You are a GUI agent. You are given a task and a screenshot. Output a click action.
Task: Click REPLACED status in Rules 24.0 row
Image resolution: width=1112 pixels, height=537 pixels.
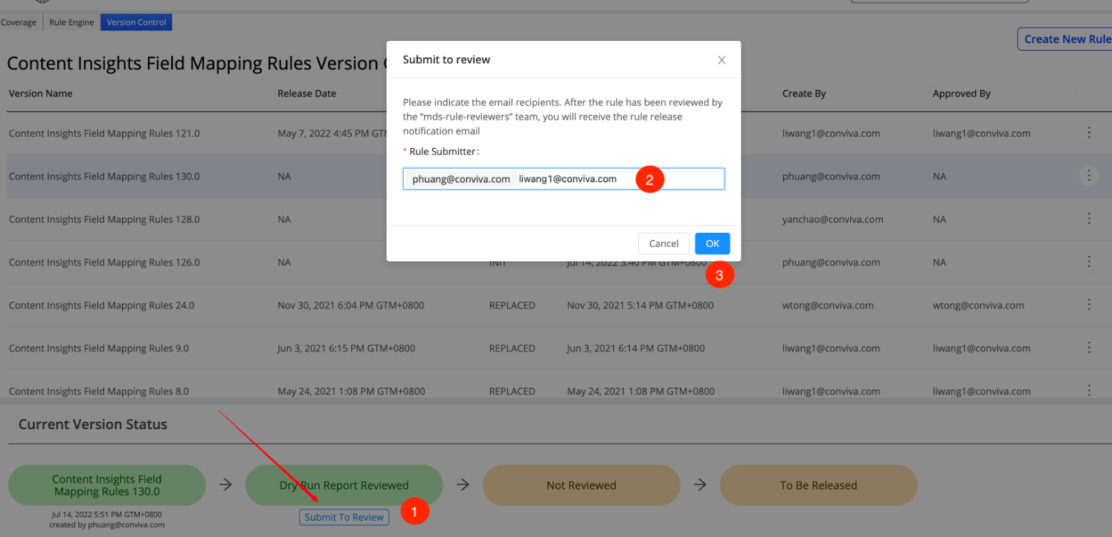[512, 306]
